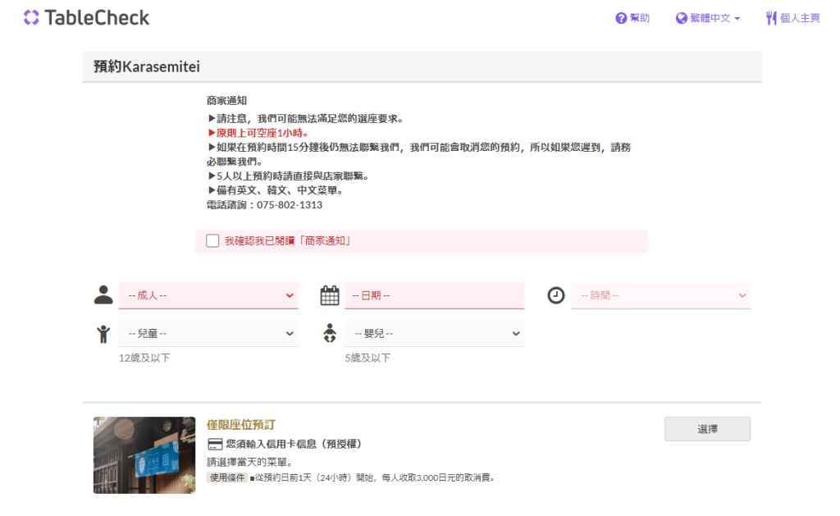Open the 兒童 children dropdown
This screenshot has height=516, width=840.
[208, 333]
